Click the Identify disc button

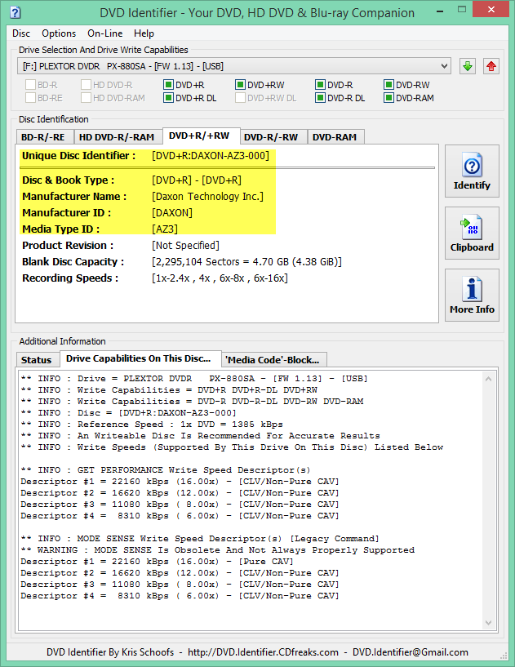[472, 171]
